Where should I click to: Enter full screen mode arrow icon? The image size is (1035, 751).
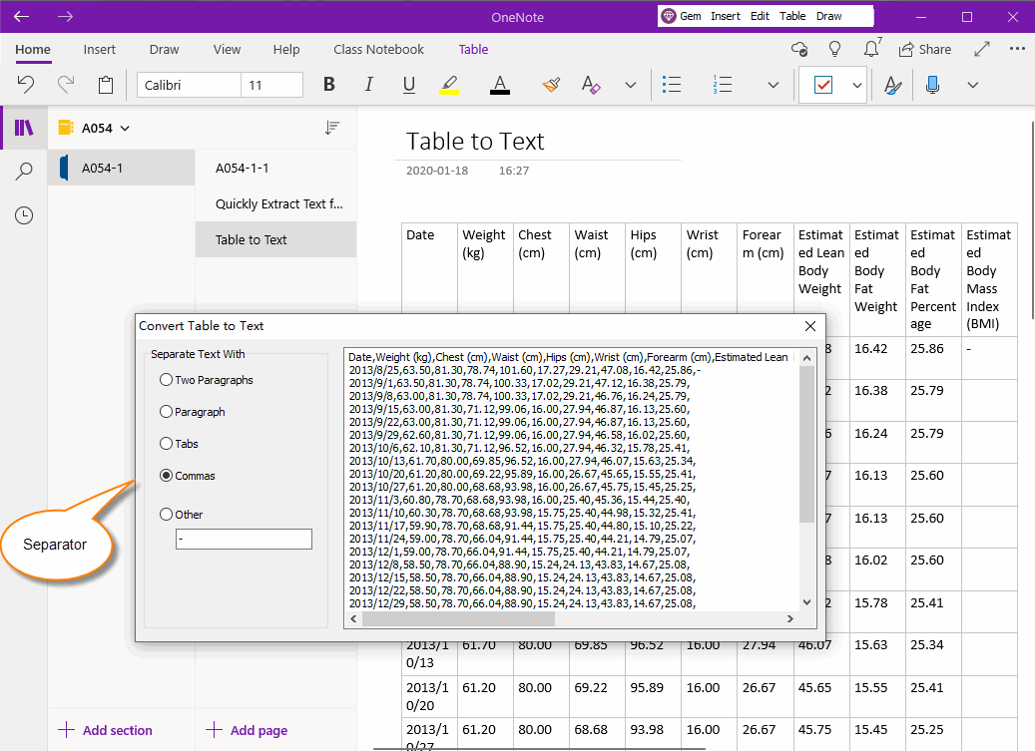[x=981, y=50]
